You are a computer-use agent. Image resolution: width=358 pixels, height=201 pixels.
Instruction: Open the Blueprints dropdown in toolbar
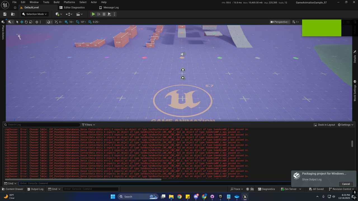(x=69, y=14)
